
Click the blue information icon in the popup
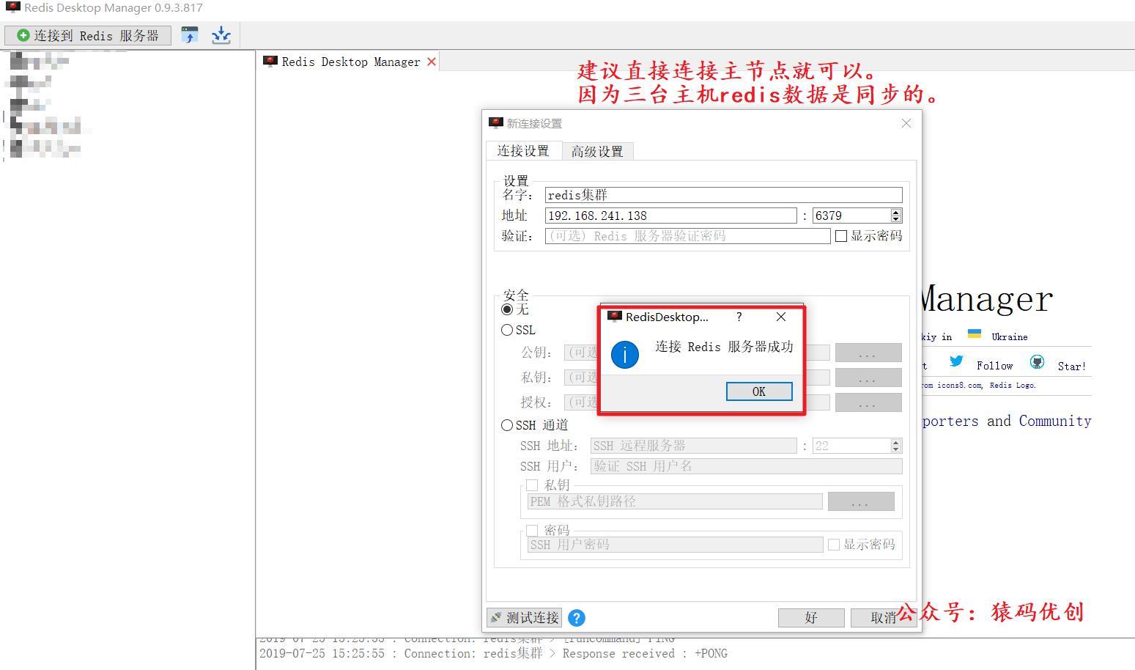(625, 355)
